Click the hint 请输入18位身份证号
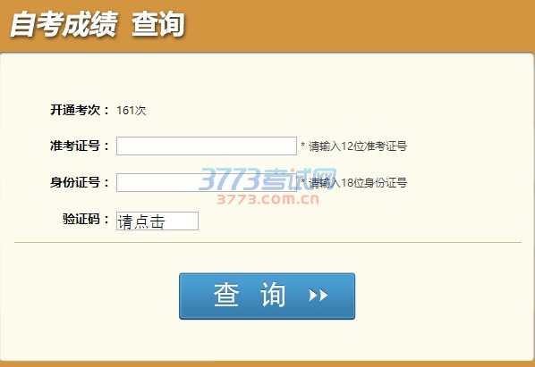The image size is (535, 367). pos(358,183)
